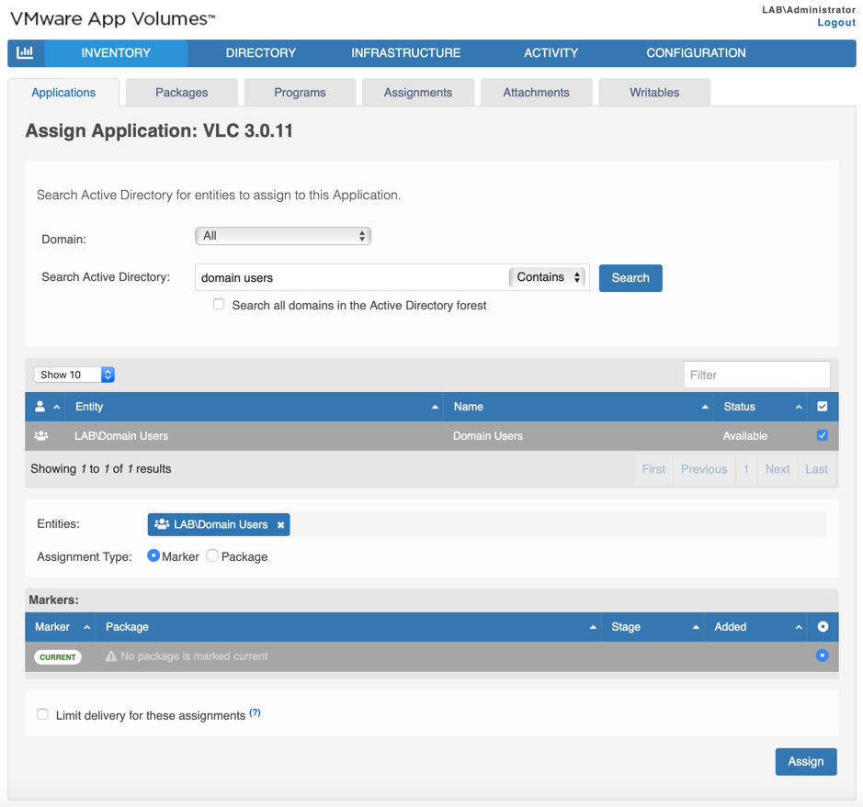Screen dimensions: 863x807
Task: Open the Domain dropdown
Action: pyautogui.click(x=282, y=236)
